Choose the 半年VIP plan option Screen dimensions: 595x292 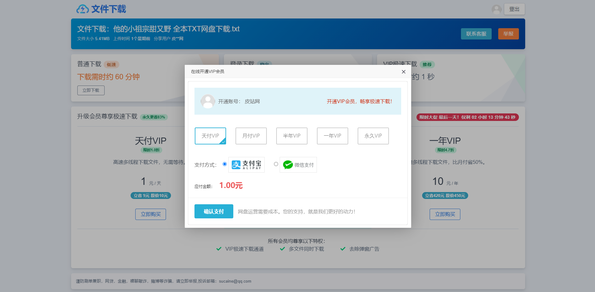click(x=292, y=136)
